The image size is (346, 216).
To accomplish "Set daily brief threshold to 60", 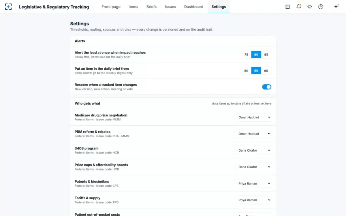I will (266, 71).
